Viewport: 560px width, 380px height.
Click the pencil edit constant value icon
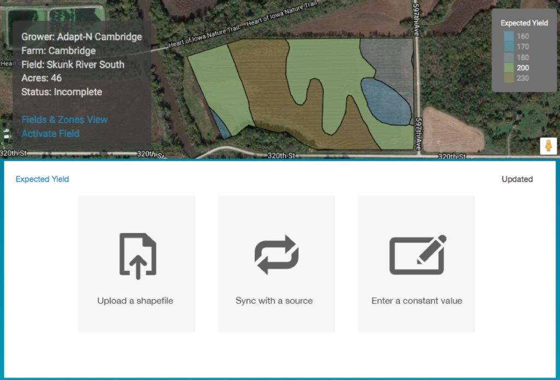(417, 255)
